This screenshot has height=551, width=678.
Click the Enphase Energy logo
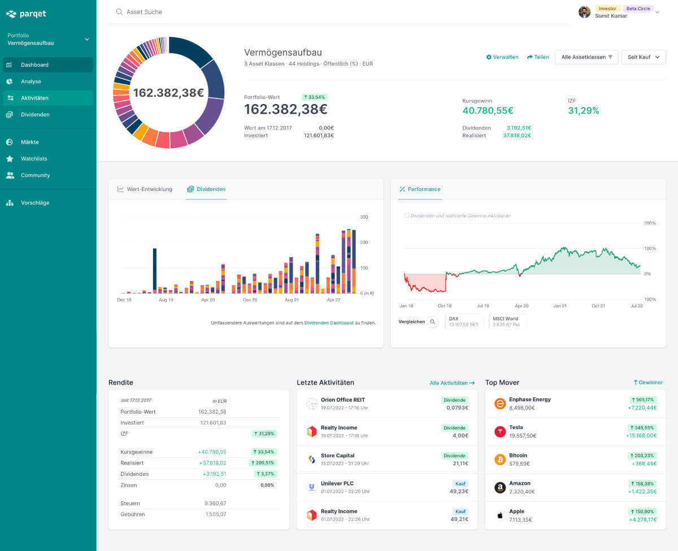500,404
